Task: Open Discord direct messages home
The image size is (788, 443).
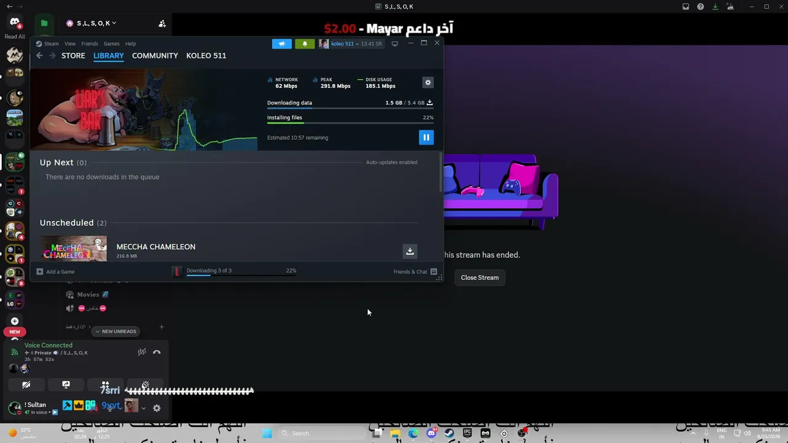Action: pos(15,23)
